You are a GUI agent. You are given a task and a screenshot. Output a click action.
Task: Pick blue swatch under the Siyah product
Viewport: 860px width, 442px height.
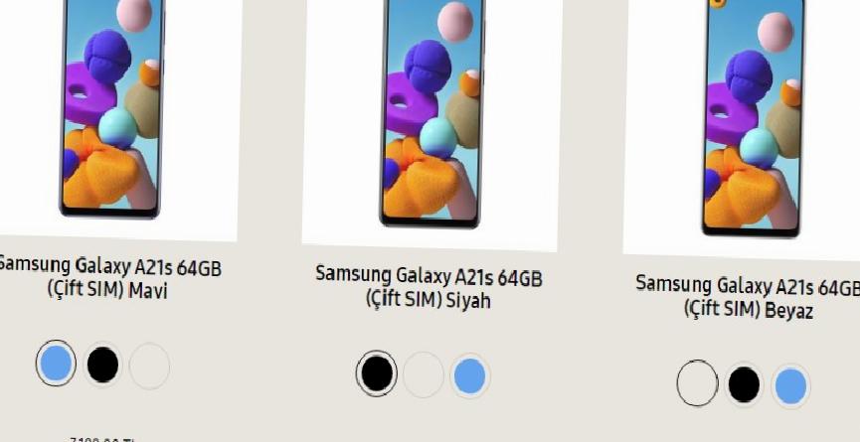(x=470, y=376)
